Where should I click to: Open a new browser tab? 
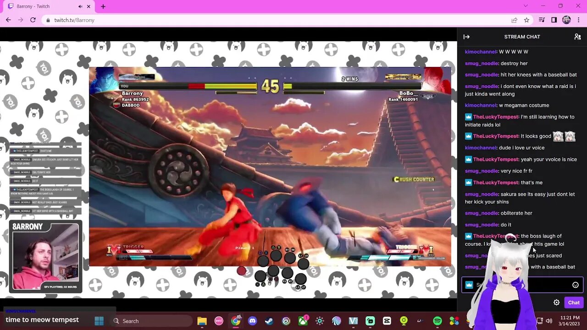[x=103, y=6]
